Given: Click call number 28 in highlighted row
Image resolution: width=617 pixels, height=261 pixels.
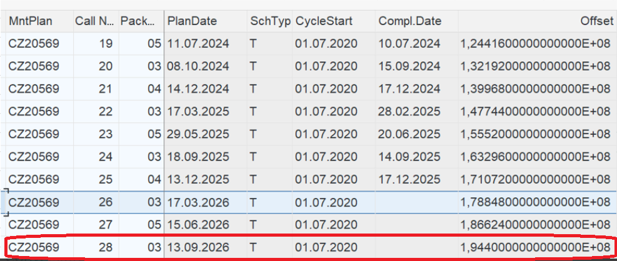Looking at the screenshot, I should [x=105, y=248].
